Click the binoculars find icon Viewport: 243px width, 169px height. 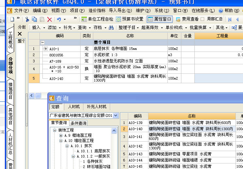tap(111, 28)
